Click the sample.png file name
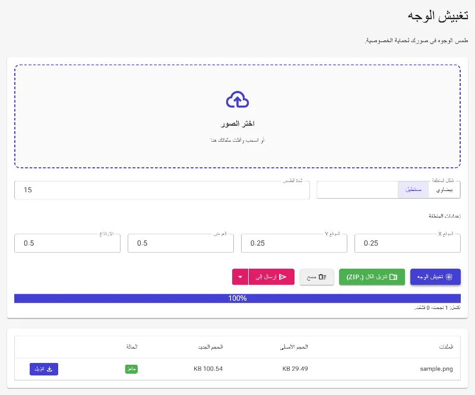475x395 pixels. pyautogui.click(x=436, y=369)
